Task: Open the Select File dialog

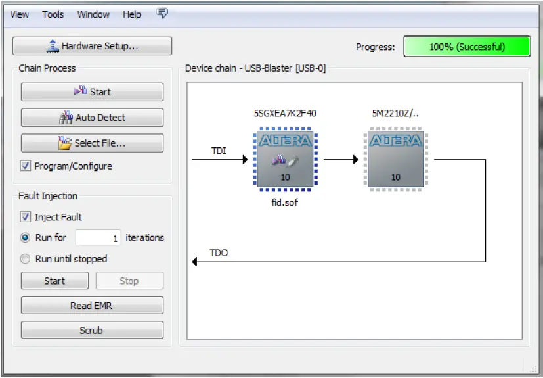Action: [92, 143]
